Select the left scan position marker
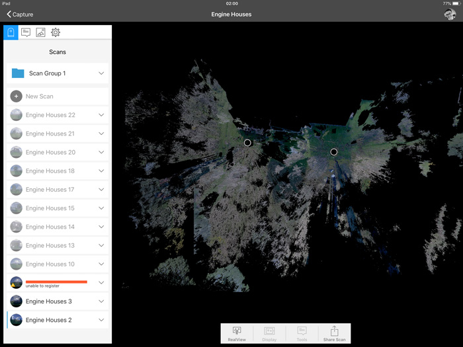 click(247, 143)
